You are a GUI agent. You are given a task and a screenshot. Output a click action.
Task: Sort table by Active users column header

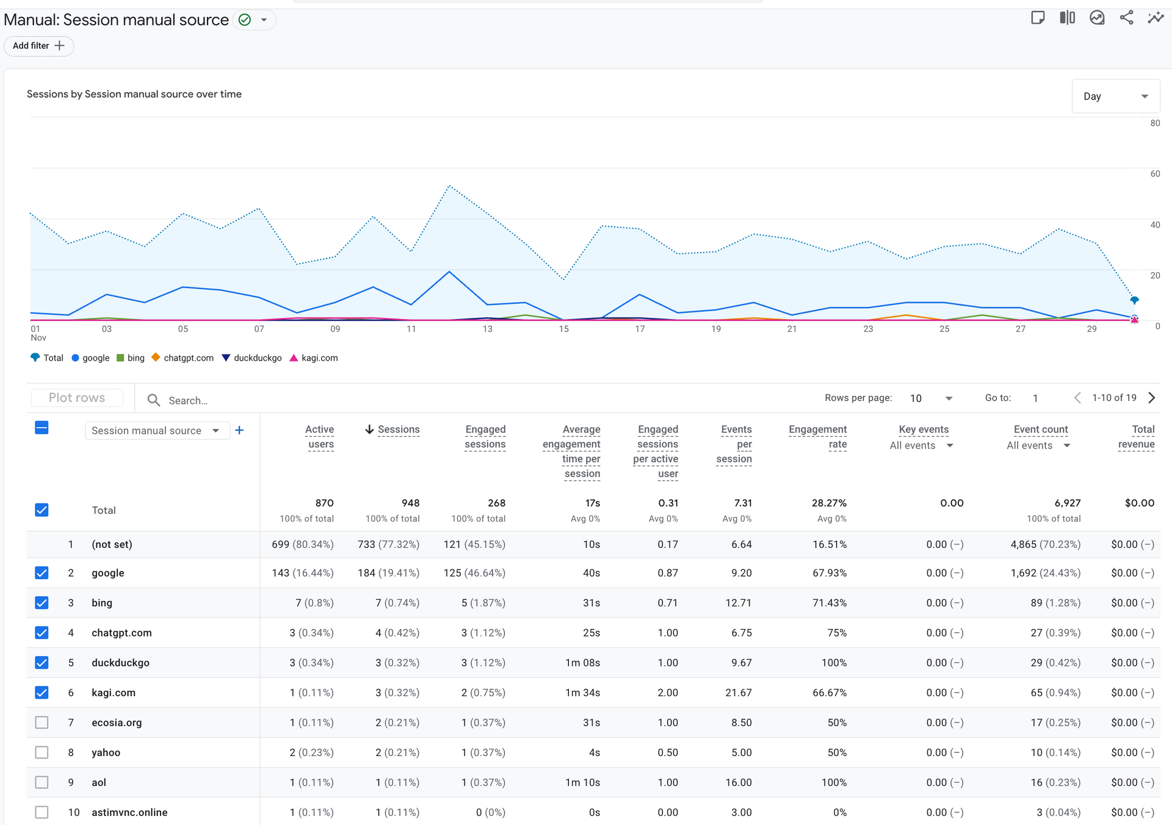point(320,436)
